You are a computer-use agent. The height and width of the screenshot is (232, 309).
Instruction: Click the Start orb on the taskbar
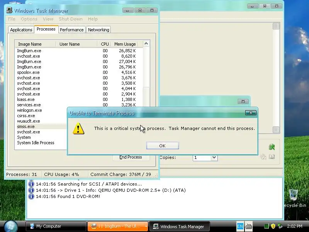click(11, 226)
